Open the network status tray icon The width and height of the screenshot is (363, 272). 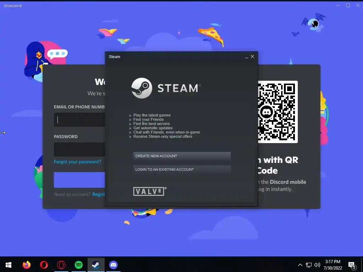309,265
